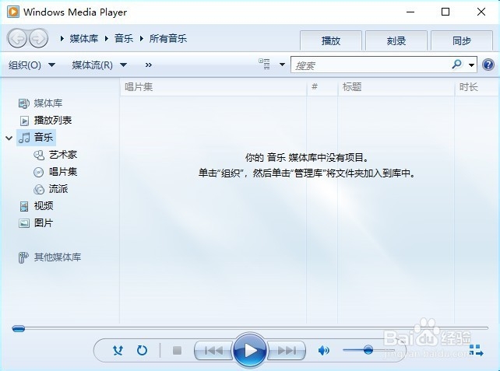
Task: Sort by # column header
Action: (x=322, y=87)
